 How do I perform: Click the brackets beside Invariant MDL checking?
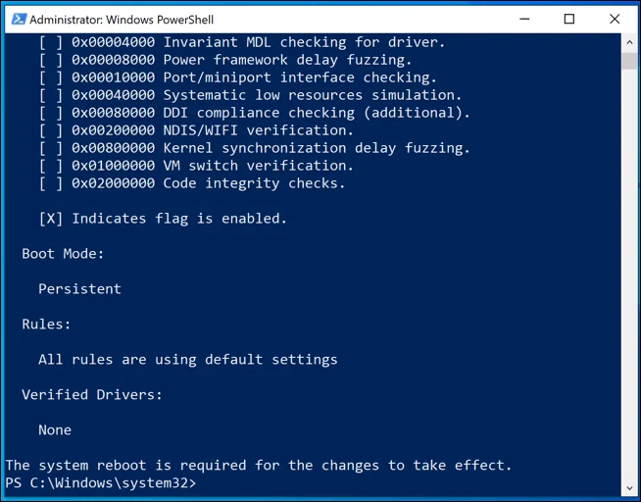(51, 42)
